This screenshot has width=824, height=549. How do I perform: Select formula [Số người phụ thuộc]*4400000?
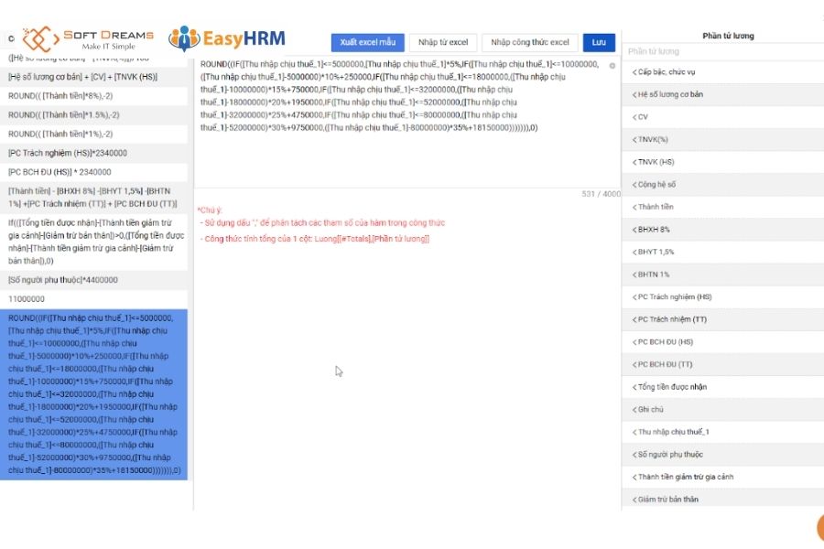93,280
